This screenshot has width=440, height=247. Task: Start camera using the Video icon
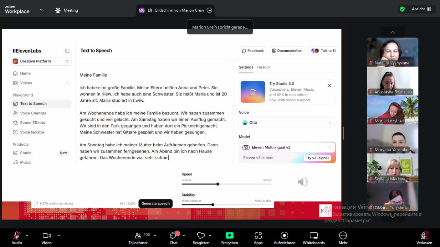tap(46, 236)
